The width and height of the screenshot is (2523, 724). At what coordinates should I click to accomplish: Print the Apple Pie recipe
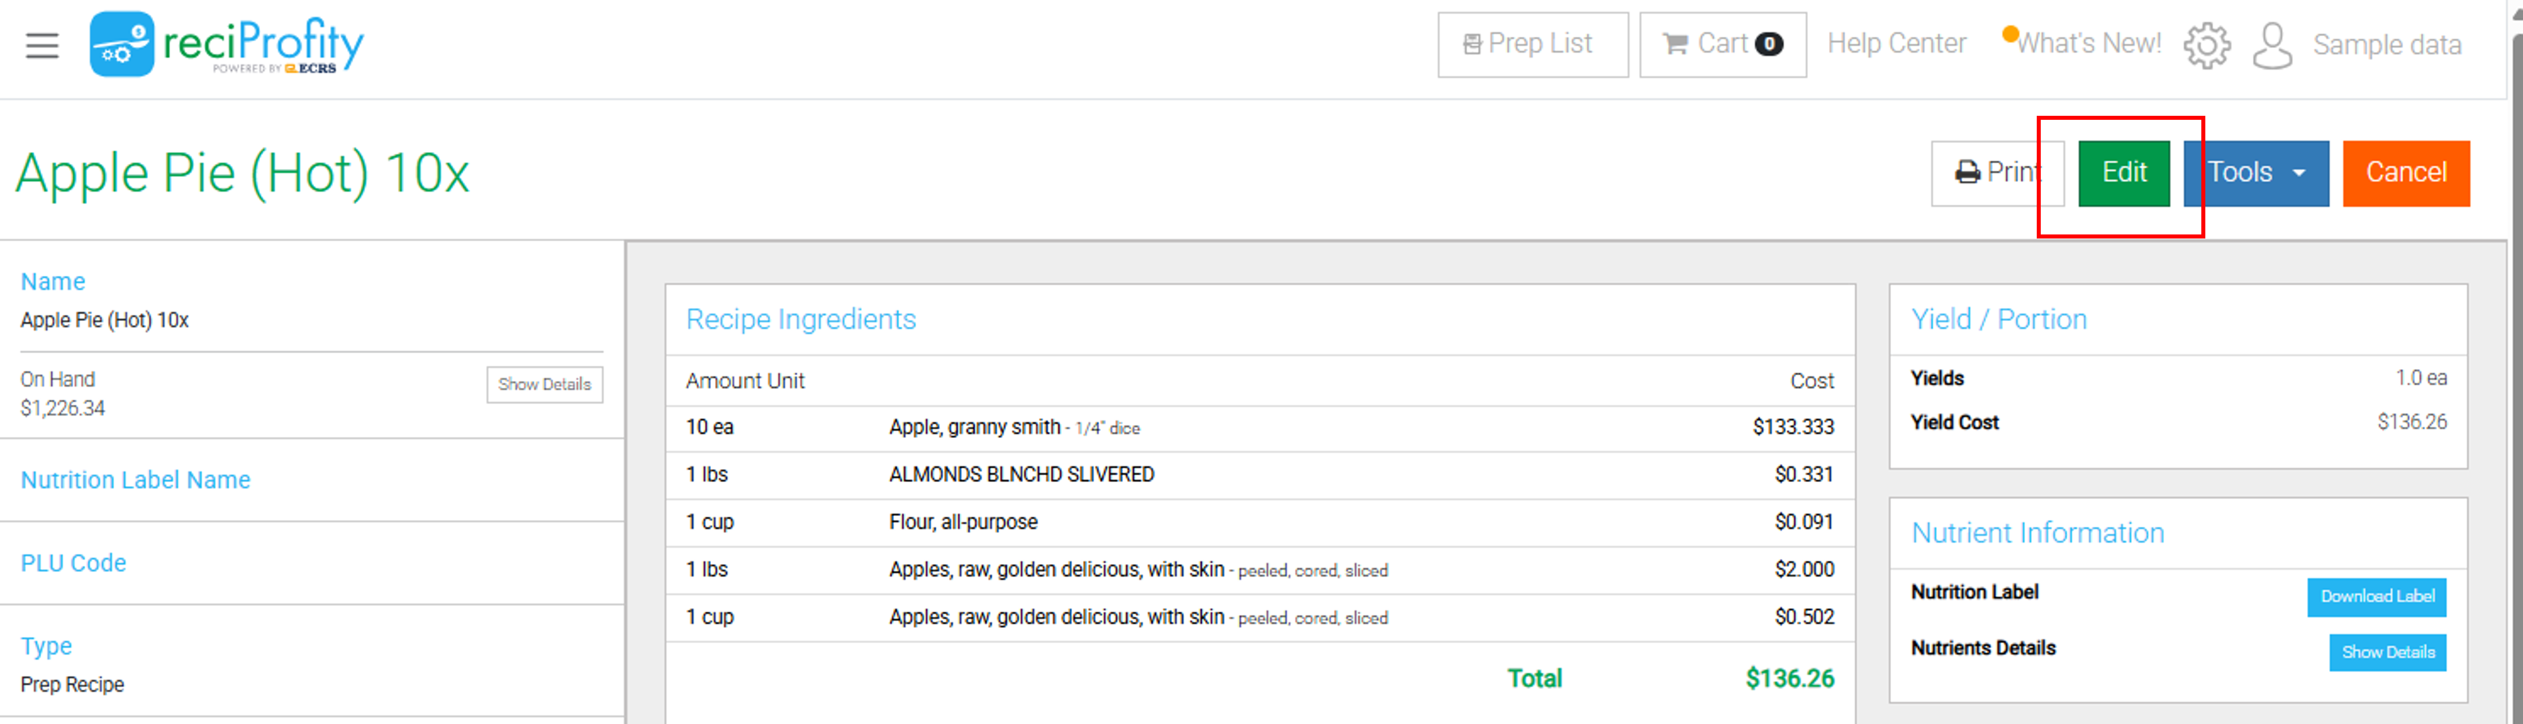(1997, 173)
